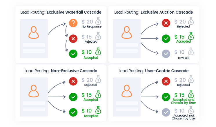Click the $10 accepted checkmark in Non-Exclusive Cascade

pyautogui.click(x=73, y=112)
